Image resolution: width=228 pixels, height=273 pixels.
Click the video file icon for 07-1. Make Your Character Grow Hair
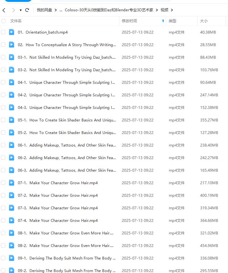pos(12,183)
